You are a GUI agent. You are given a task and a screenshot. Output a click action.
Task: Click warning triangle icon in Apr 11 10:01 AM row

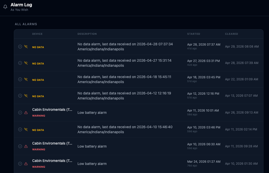(26, 113)
